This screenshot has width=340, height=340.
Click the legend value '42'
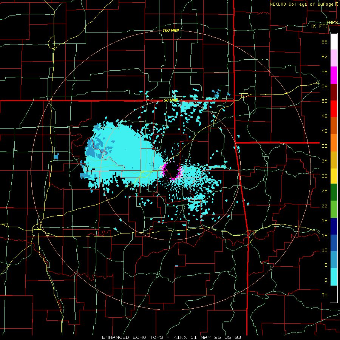pos(325,131)
